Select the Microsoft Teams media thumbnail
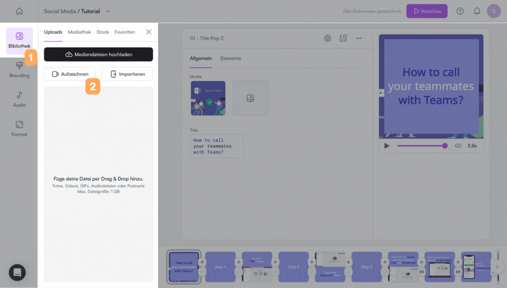This screenshot has height=288, width=507. tap(208, 98)
